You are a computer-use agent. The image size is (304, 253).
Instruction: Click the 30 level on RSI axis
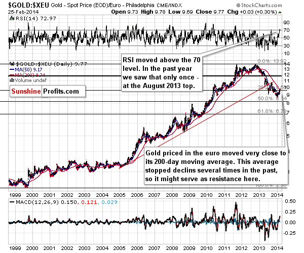click(286, 46)
